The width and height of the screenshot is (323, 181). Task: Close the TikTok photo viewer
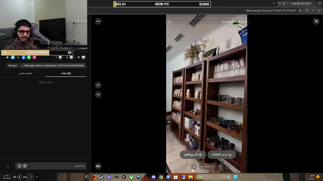coord(316,21)
